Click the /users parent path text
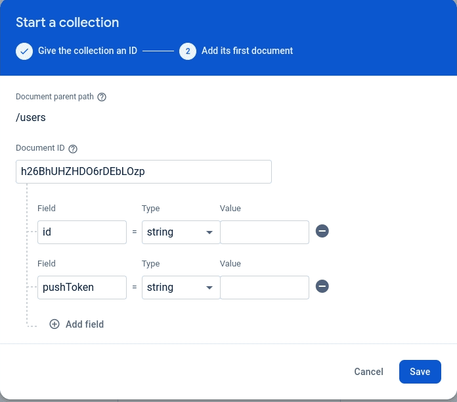Screen dimensions: 457x402 31,118
